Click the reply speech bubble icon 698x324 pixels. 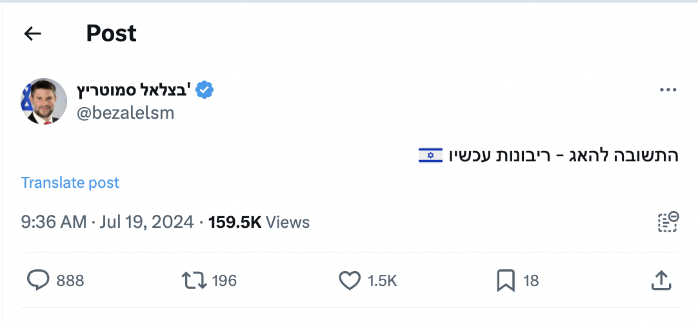[38, 280]
